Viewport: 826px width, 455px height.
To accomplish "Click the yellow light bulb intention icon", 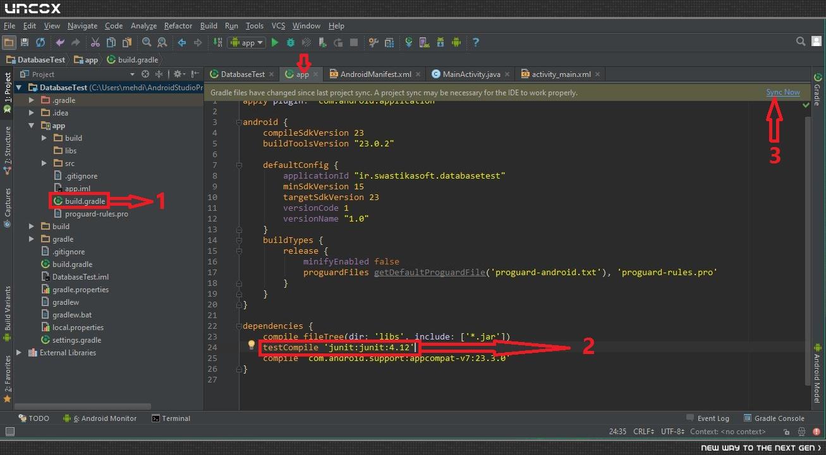I will (251, 345).
